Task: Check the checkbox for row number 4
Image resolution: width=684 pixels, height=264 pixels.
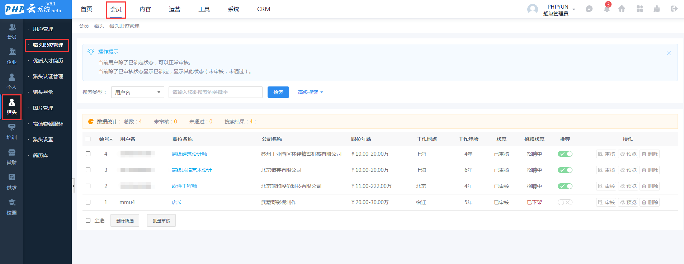Action: (x=88, y=154)
